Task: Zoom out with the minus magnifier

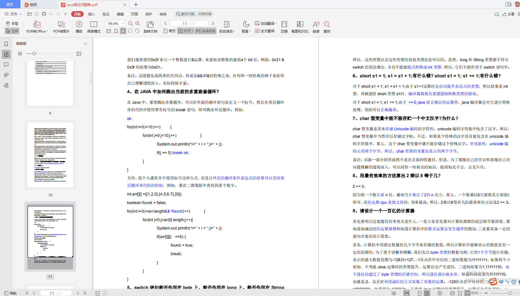Action: (x=130, y=23)
